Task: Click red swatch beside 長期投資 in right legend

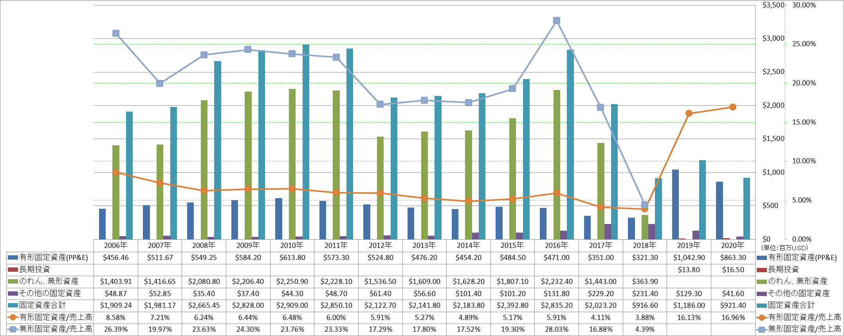Action: tap(762, 270)
